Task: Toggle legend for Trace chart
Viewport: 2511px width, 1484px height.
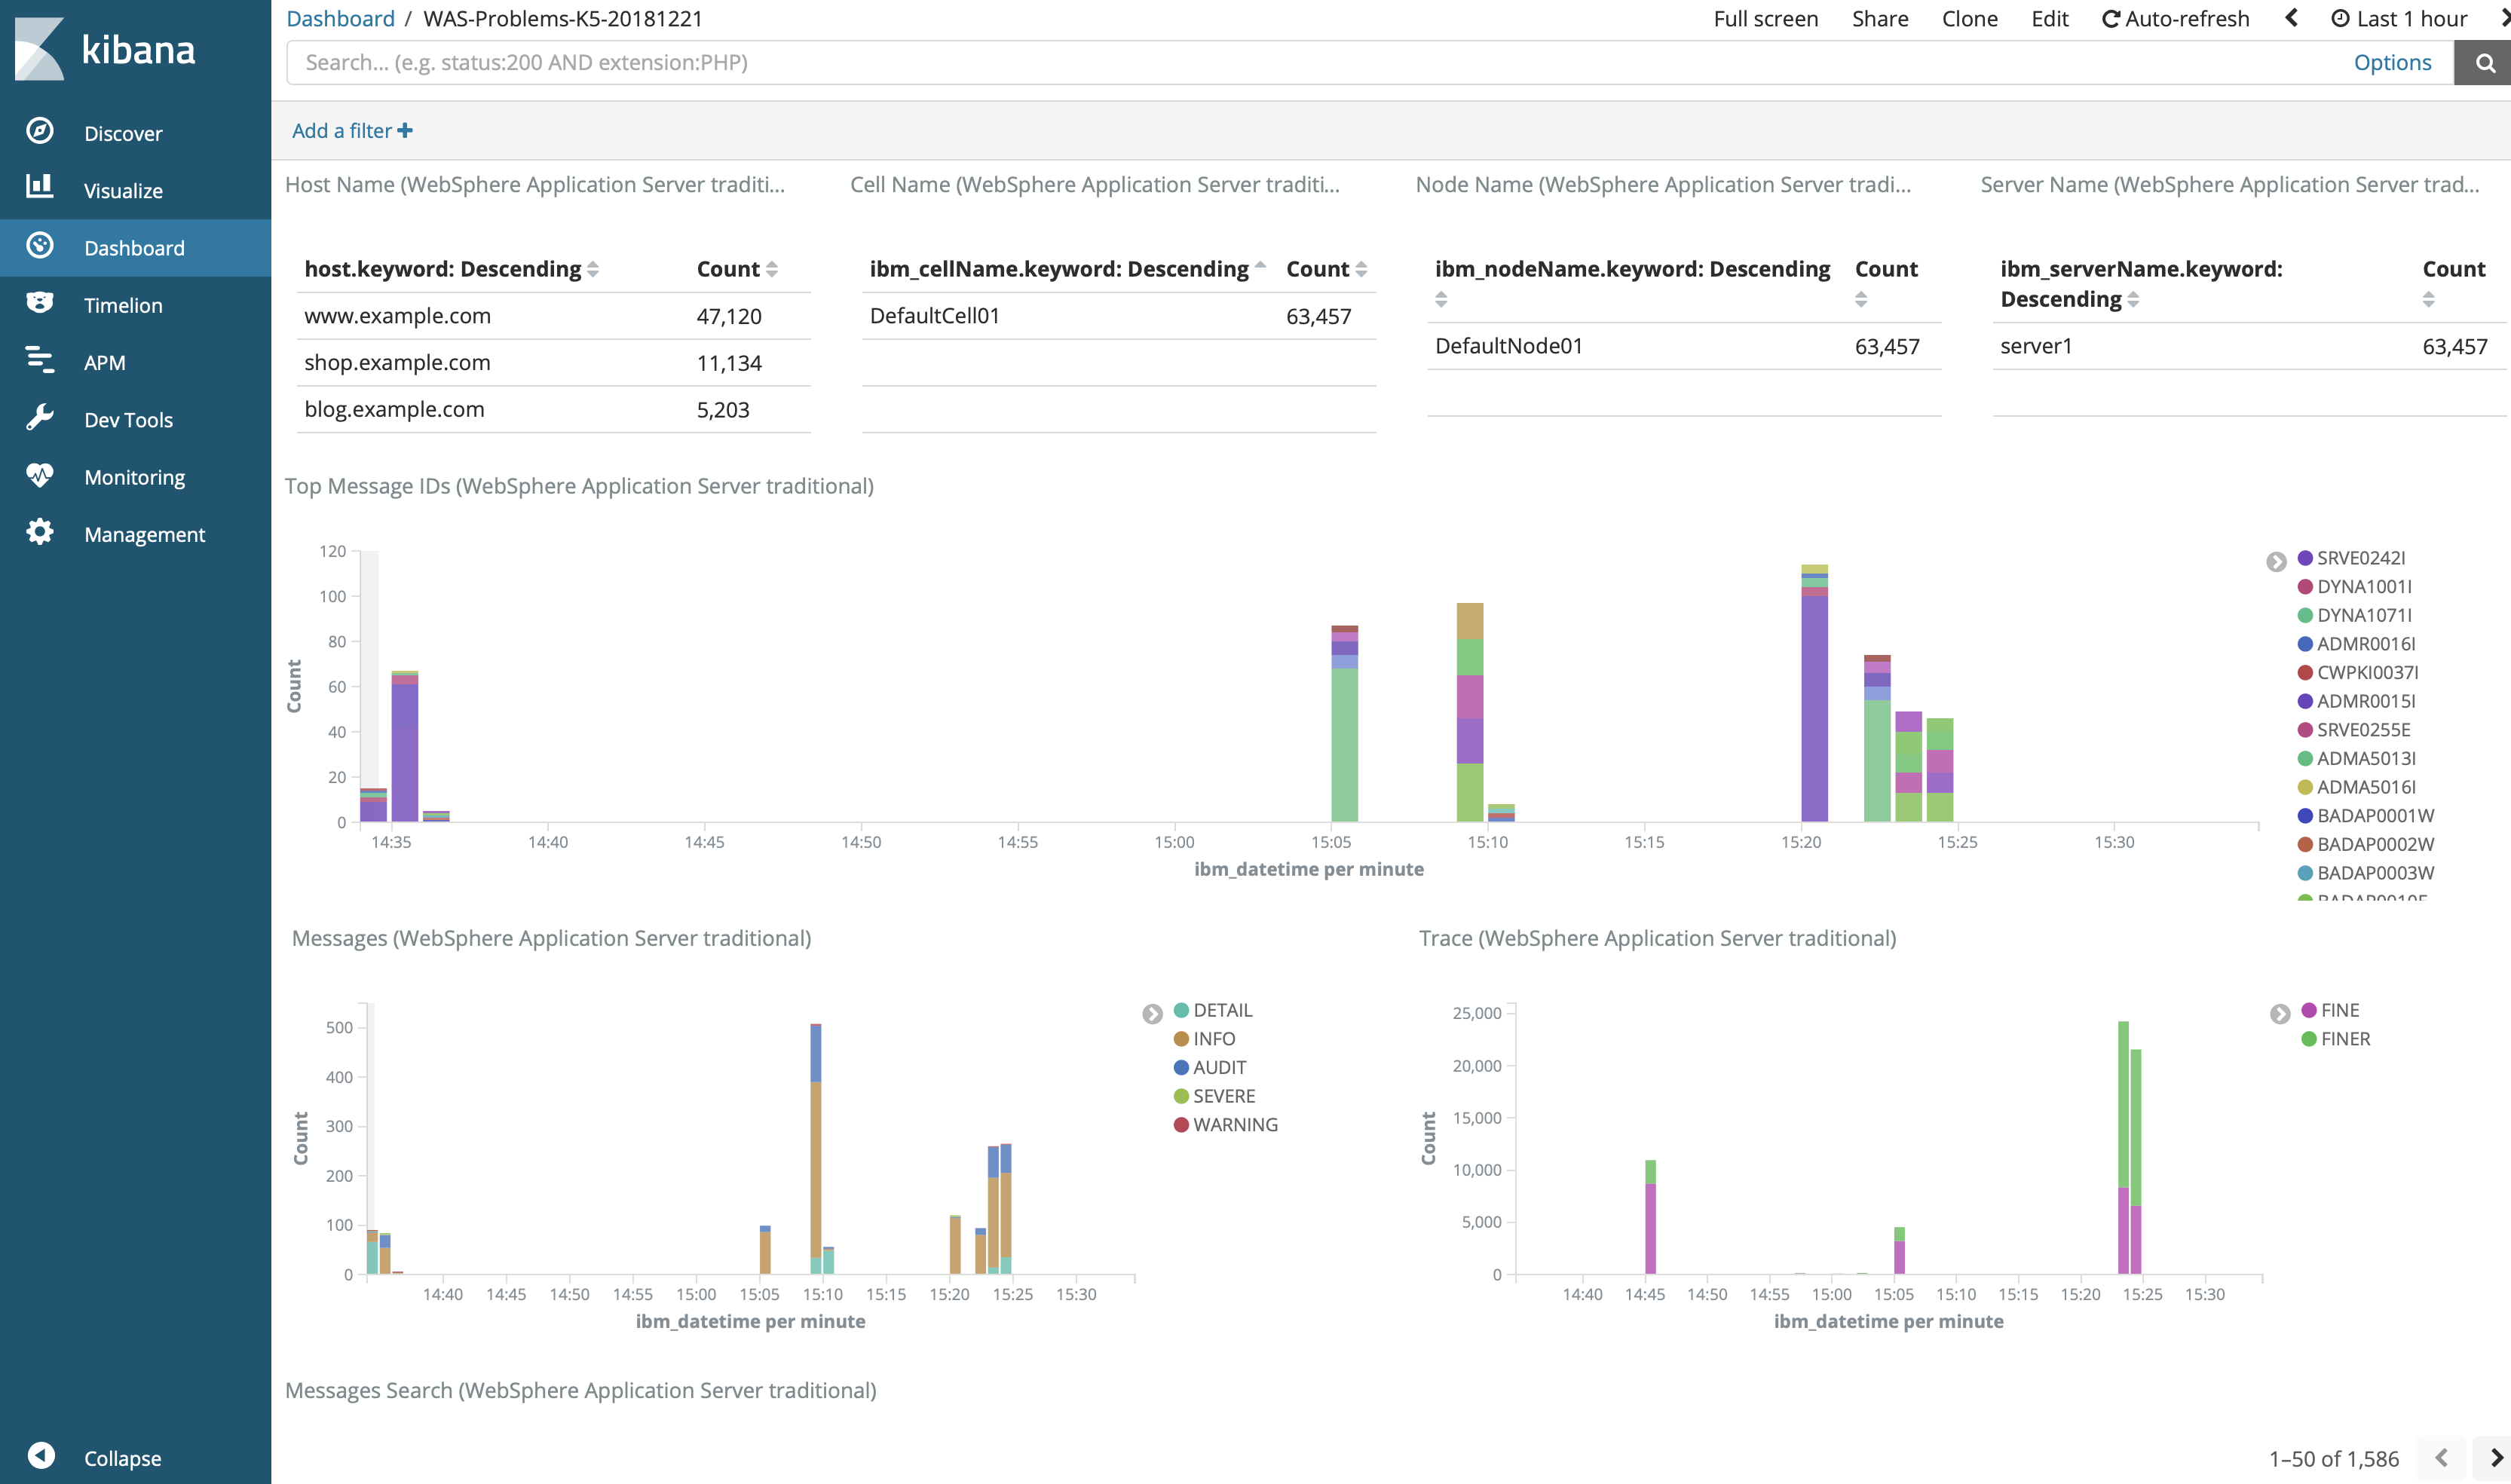Action: click(x=2280, y=1014)
